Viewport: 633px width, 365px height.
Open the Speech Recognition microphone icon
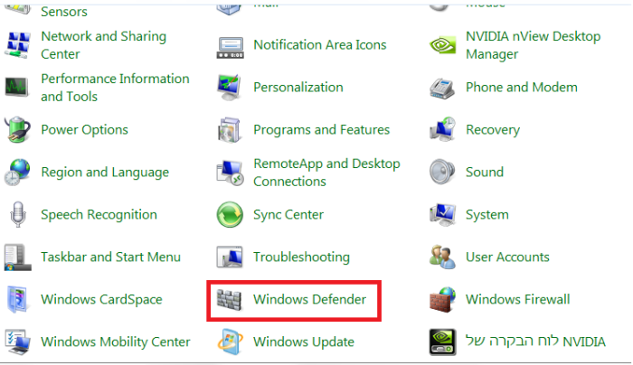18,214
